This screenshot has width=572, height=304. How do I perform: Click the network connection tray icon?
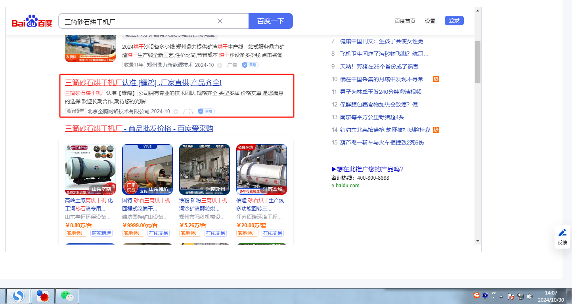(520, 296)
